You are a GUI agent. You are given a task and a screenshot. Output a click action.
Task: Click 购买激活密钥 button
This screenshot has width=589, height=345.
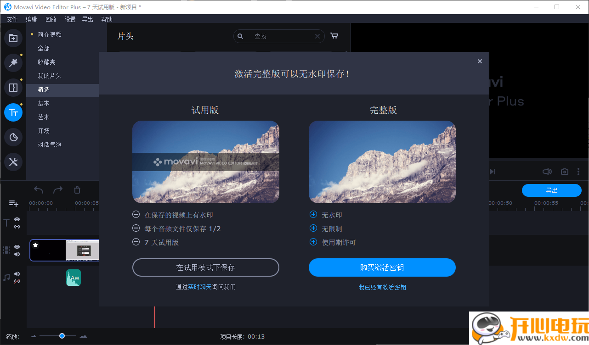click(x=382, y=267)
